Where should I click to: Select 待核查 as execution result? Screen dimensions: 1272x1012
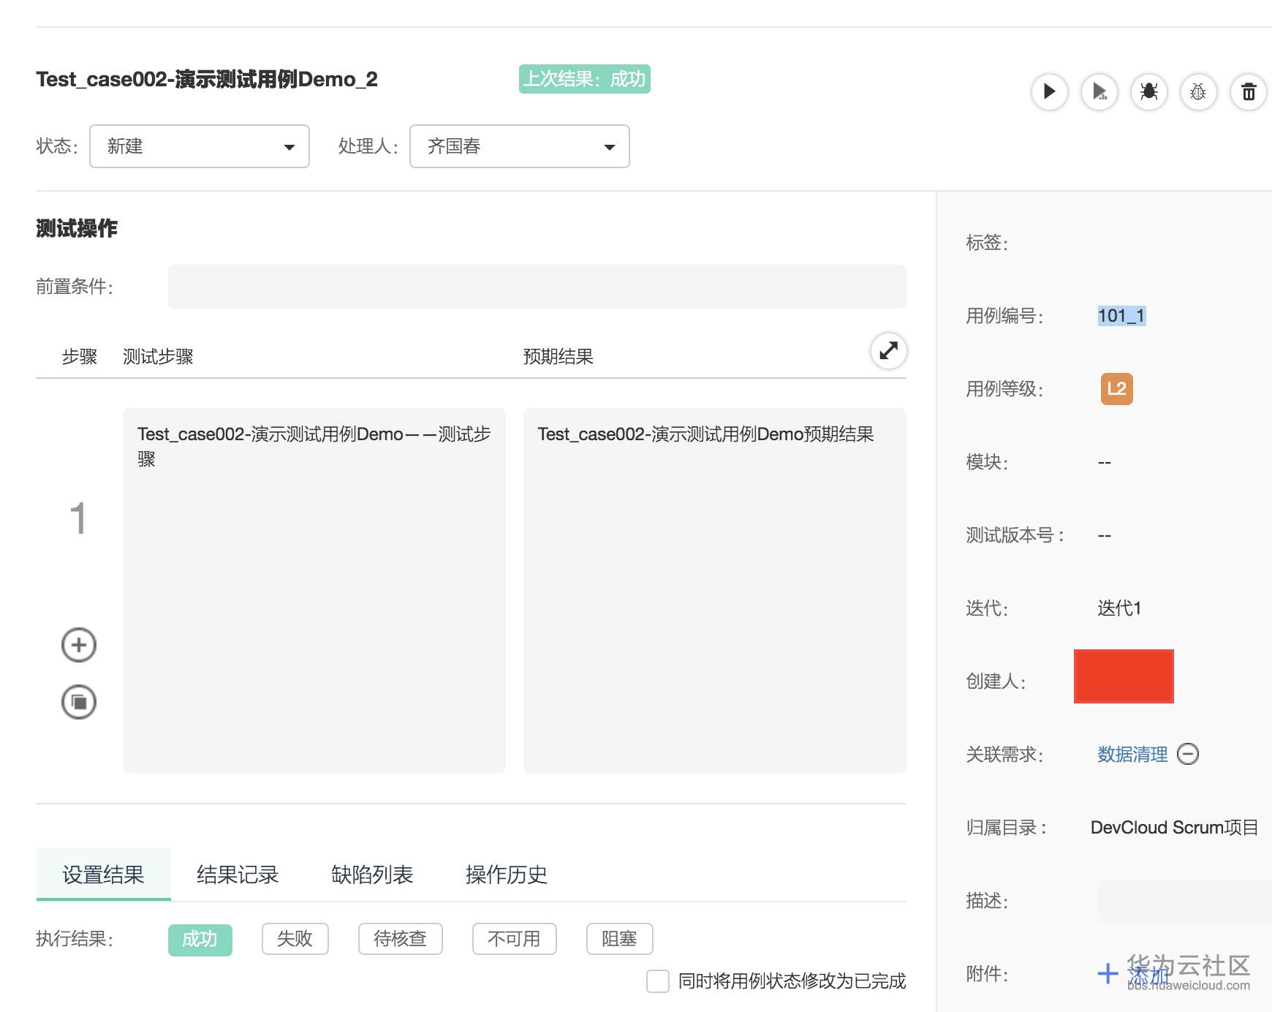(x=401, y=940)
